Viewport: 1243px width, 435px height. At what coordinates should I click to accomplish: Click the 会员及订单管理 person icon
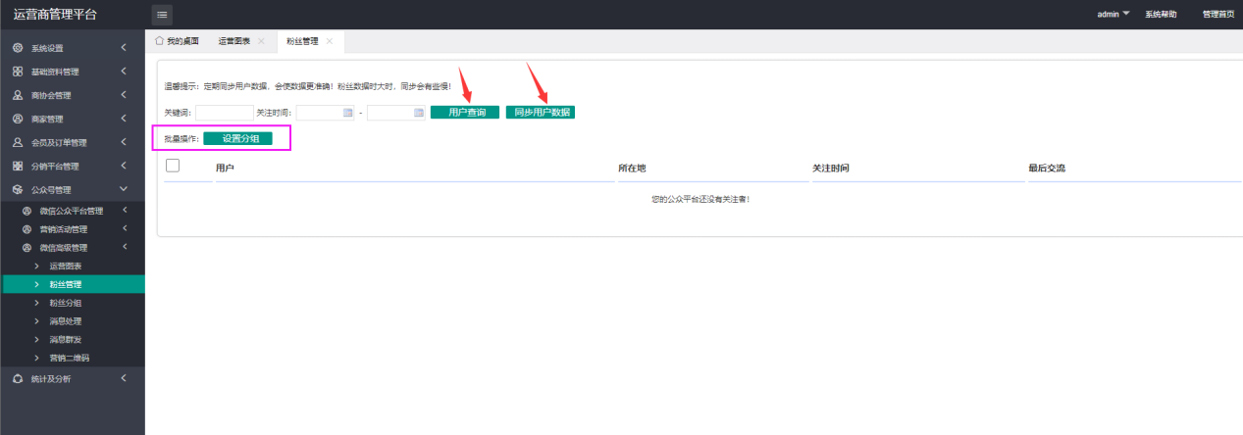coord(18,142)
